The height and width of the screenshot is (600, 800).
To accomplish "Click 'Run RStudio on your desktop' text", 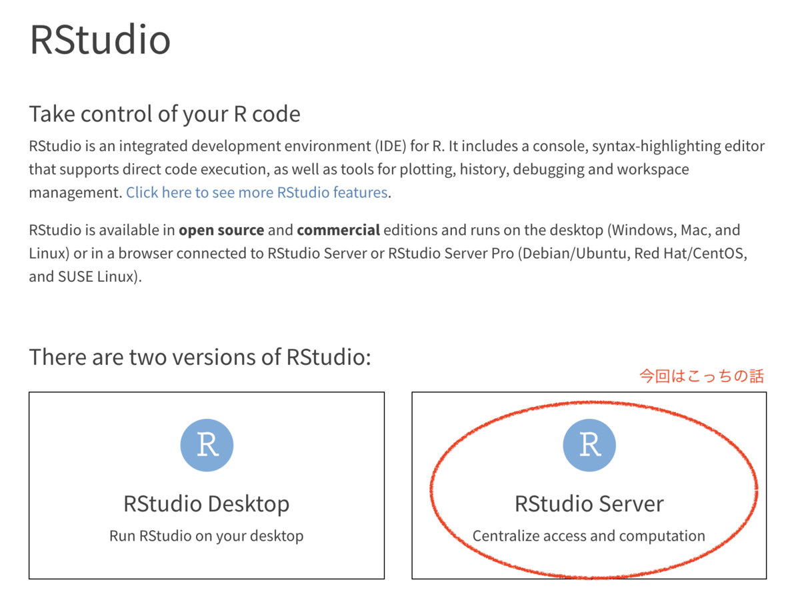I will [x=207, y=535].
